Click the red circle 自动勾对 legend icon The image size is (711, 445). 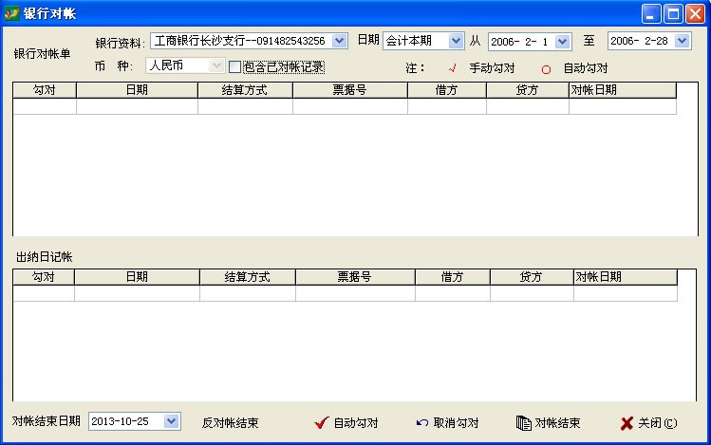tap(546, 69)
